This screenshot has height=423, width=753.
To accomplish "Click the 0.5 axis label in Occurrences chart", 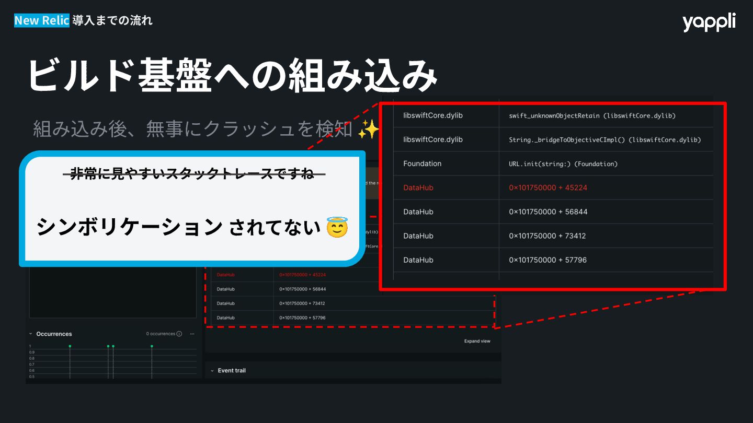I will coord(31,377).
